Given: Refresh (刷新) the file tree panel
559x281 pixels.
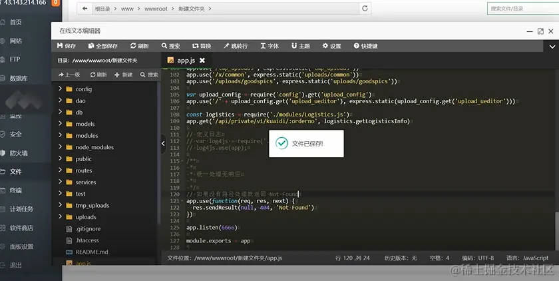Looking at the screenshot, I should tap(98, 75).
